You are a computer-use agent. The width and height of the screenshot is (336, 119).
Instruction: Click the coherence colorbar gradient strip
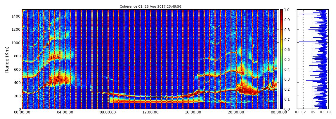[x=281, y=59]
